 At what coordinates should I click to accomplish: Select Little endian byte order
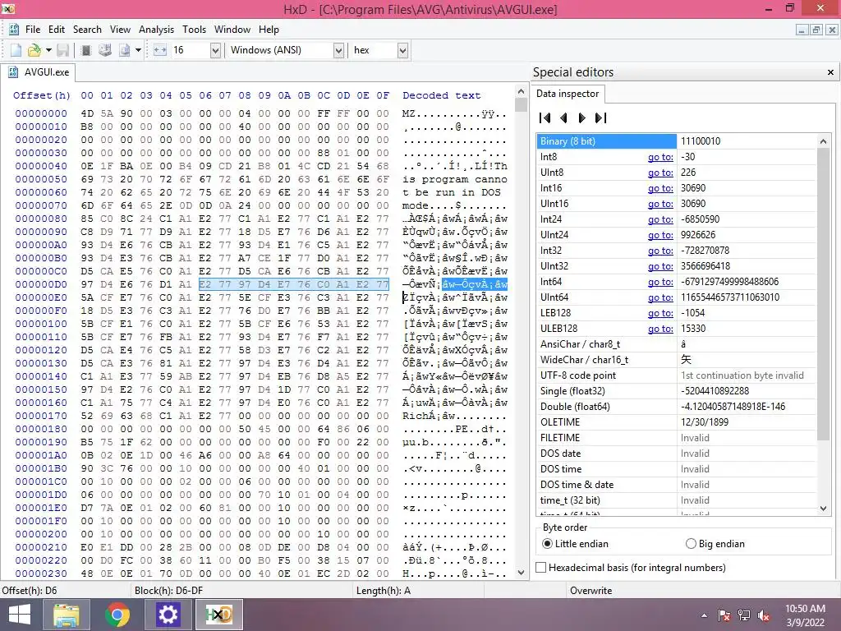point(576,544)
